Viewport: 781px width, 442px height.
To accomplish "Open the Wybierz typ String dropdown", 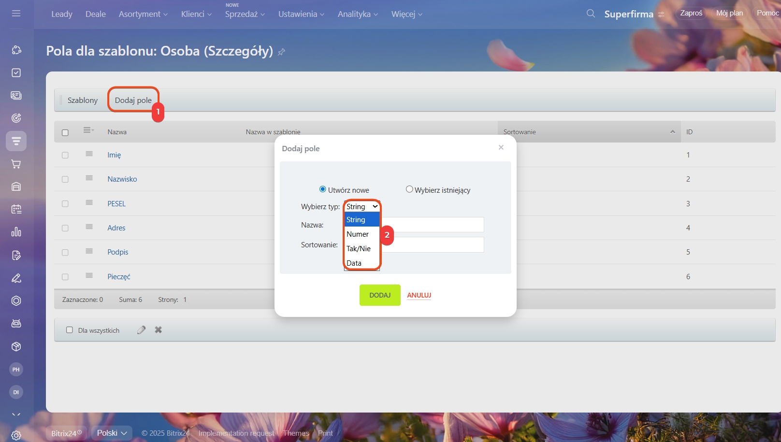I will click(362, 206).
